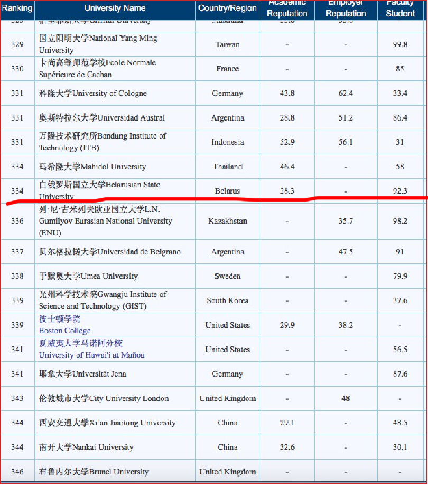Select the Universidad Austral name
This screenshot has width=428, height=485.
point(101,117)
